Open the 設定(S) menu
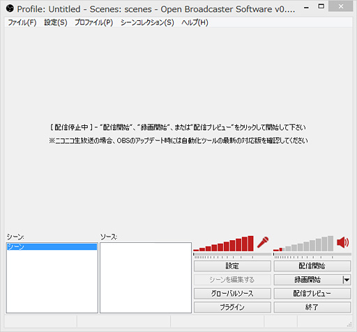This screenshot has width=357, height=332. 56,22
